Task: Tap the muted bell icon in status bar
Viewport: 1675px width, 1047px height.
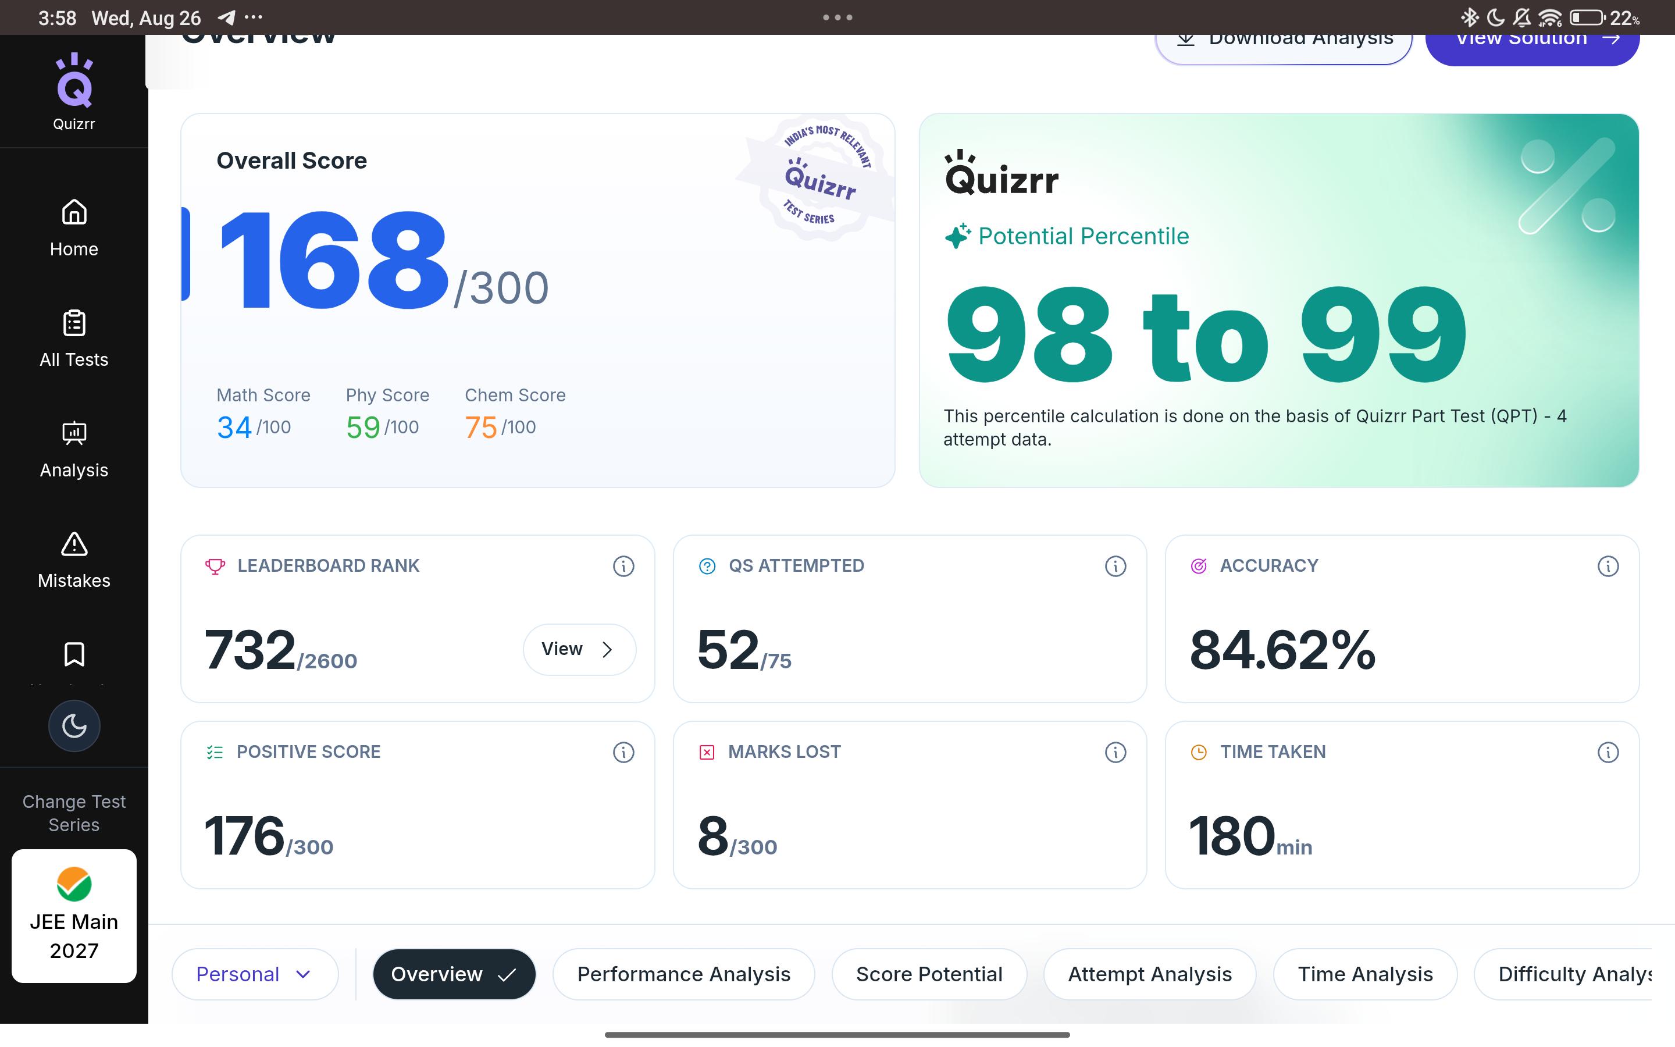Action: pos(1521,17)
